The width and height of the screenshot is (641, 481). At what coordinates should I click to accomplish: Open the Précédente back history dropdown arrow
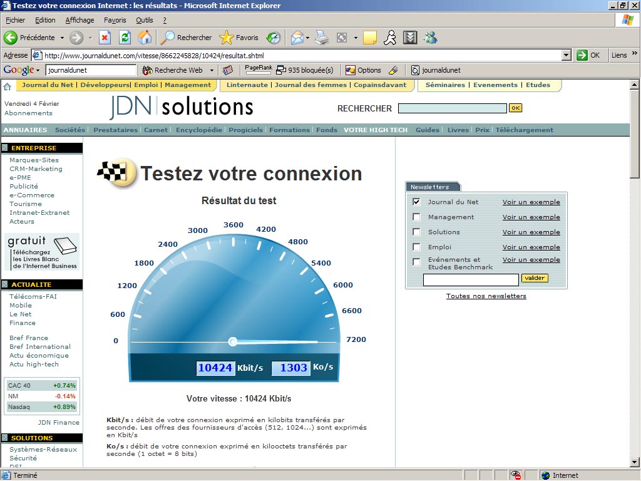click(62, 38)
